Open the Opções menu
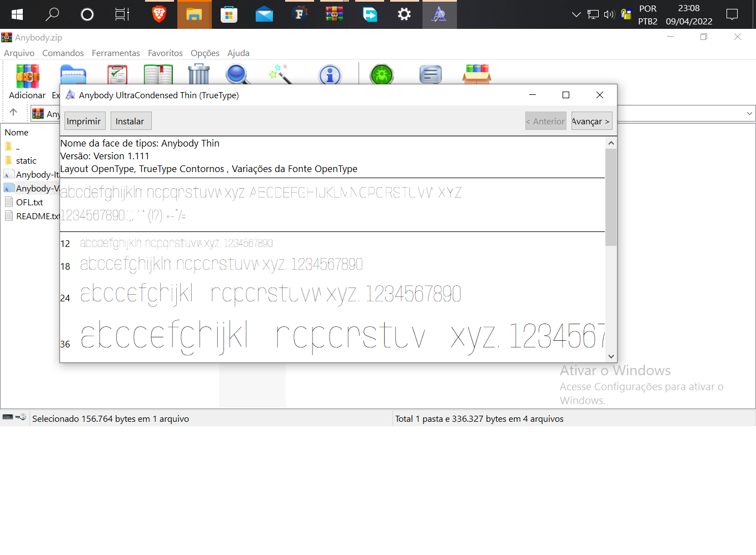756x555 pixels. (205, 53)
